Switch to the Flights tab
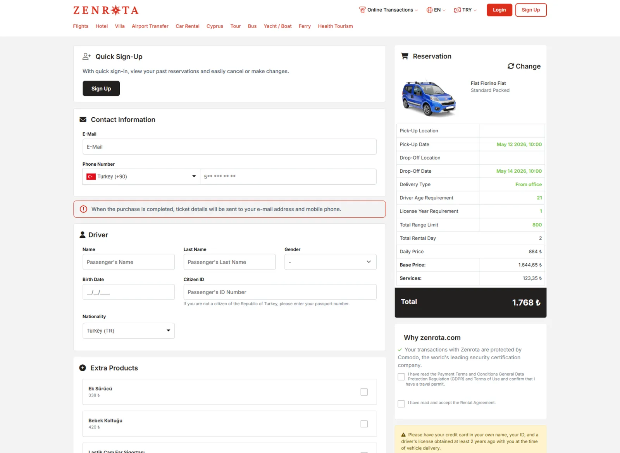This screenshot has height=453, width=620. pos(80,26)
